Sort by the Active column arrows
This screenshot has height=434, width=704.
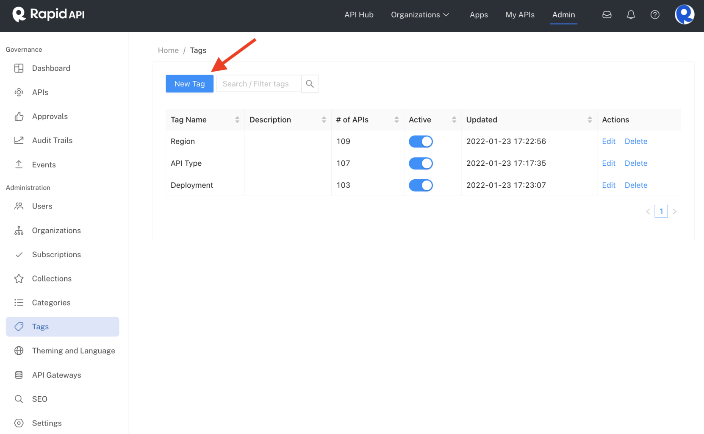click(x=454, y=120)
